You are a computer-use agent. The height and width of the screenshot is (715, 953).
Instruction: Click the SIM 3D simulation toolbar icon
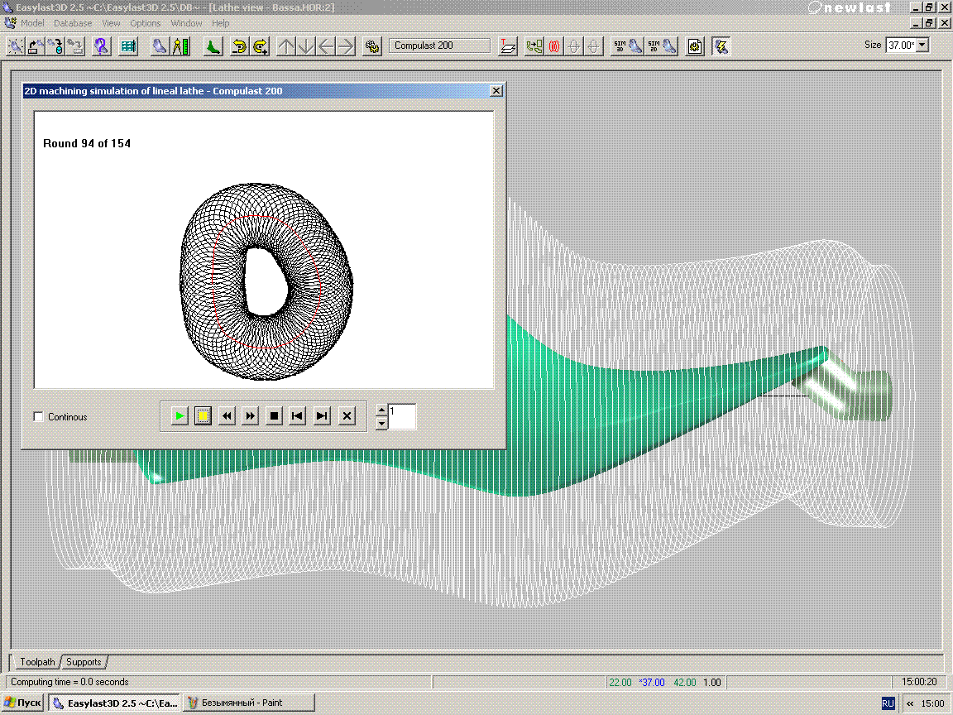click(626, 46)
